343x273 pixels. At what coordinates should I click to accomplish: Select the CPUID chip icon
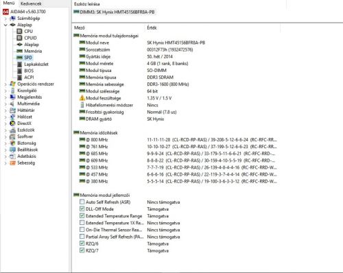(20, 38)
